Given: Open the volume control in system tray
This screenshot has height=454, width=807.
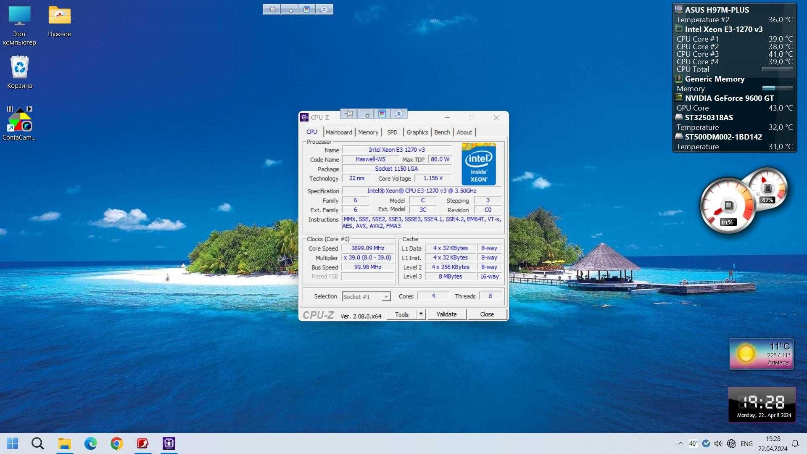Looking at the screenshot, I should tap(718, 443).
